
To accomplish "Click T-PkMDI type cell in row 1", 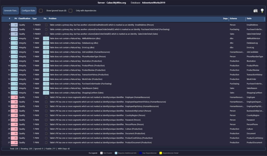I will (37, 25).
